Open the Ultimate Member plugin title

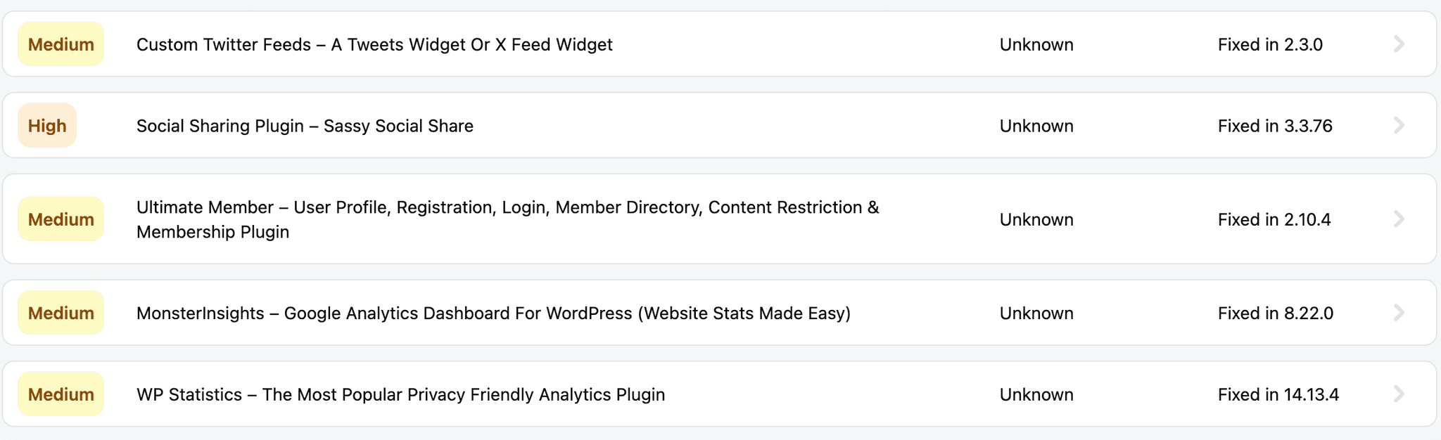[x=508, y=219]
